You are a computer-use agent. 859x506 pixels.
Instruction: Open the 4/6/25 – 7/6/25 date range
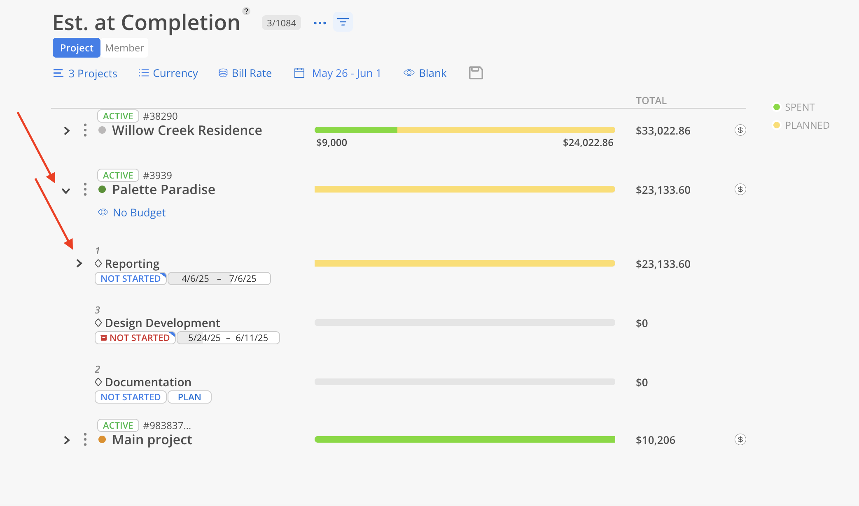tap(219, 279)
